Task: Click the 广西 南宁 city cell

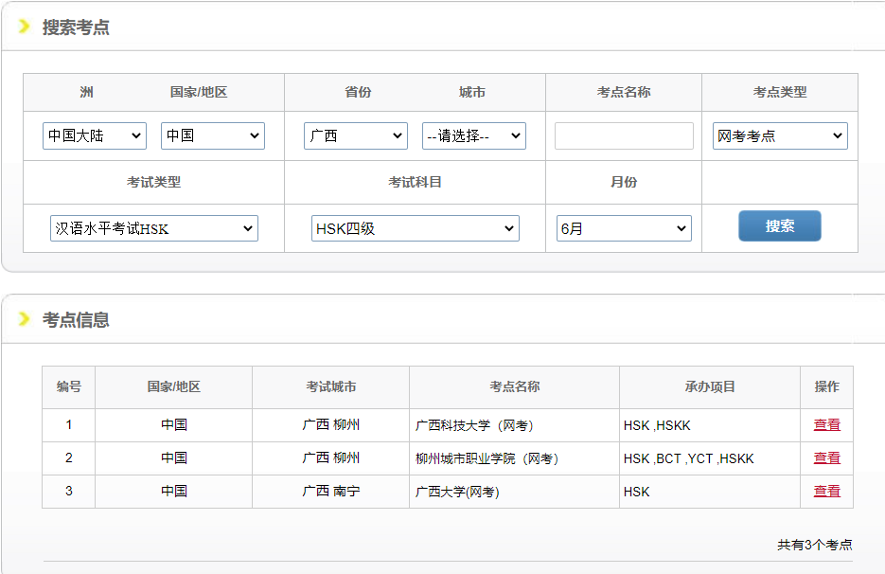Action: 330,492
